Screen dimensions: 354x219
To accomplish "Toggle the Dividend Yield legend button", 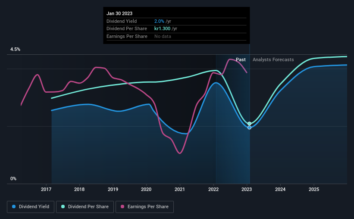I will tap(31, 207).
